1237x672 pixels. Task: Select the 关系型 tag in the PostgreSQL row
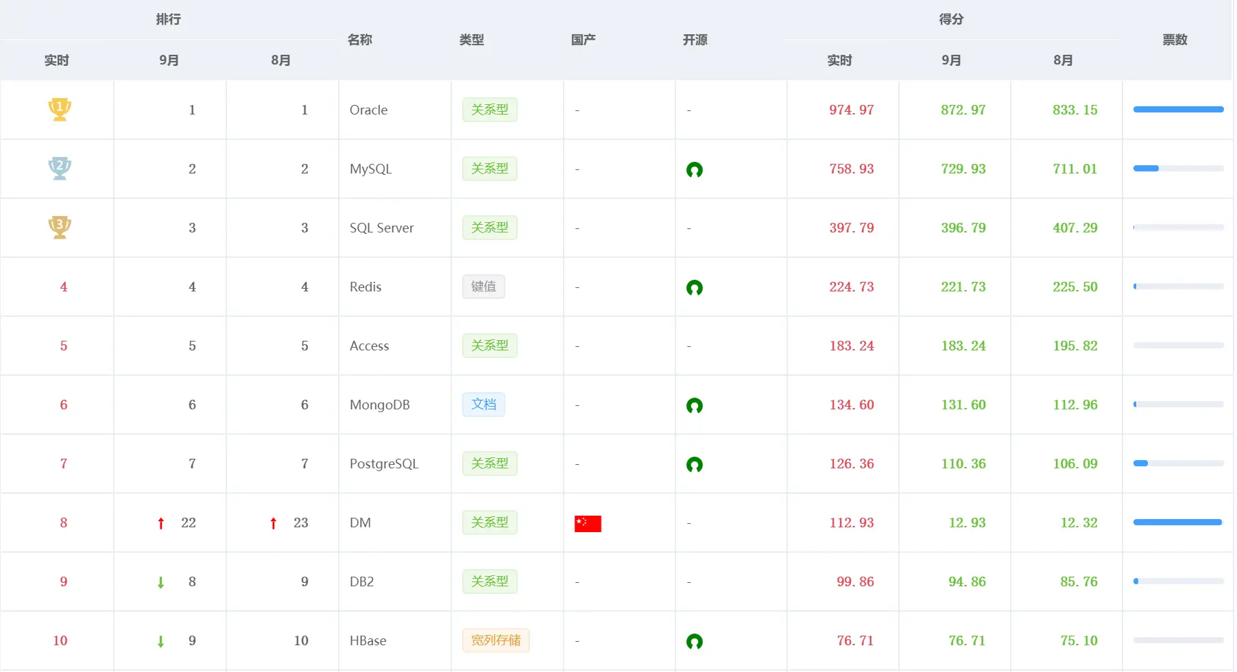pos(490,464)
